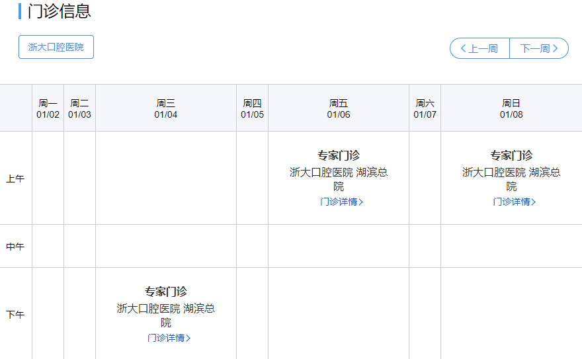
Task: Click 专家门诊 title in Friday morning slot
Action: [x=339, y=155]
